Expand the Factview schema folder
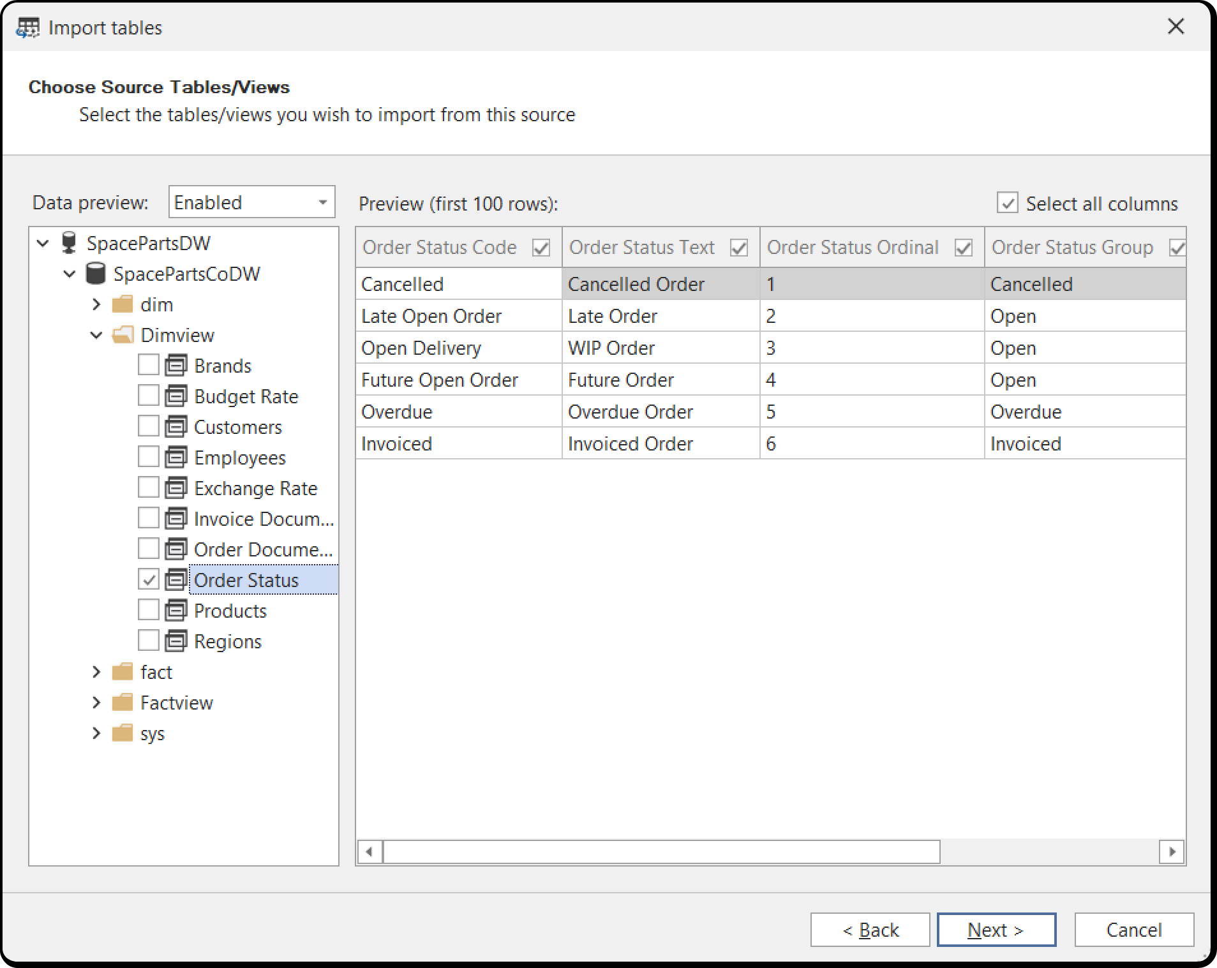 [x=96, y=703]
